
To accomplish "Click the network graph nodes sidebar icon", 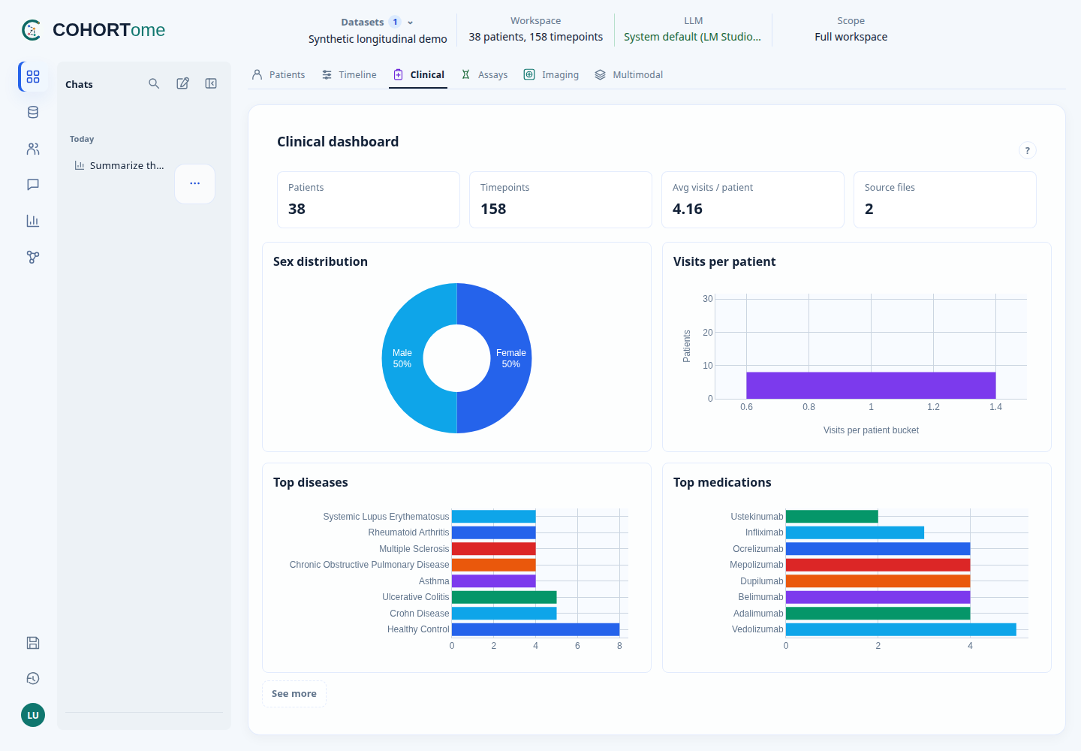I will 33,257.
